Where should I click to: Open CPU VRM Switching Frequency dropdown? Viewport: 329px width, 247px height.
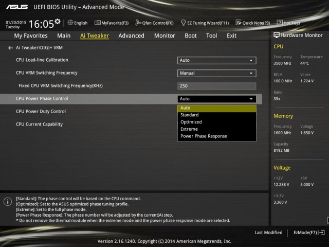pyautogui.click(x=217, y=73)
